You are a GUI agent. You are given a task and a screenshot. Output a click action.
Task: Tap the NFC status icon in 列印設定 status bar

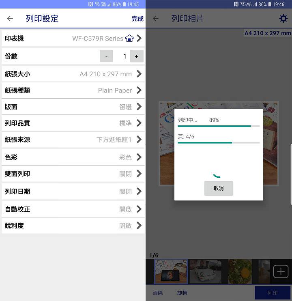click(x=90, y=4)
